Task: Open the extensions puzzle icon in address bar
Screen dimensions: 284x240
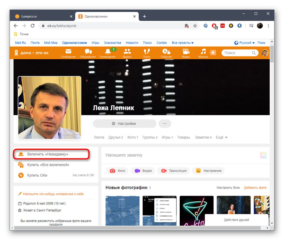Action: point(187,26)
